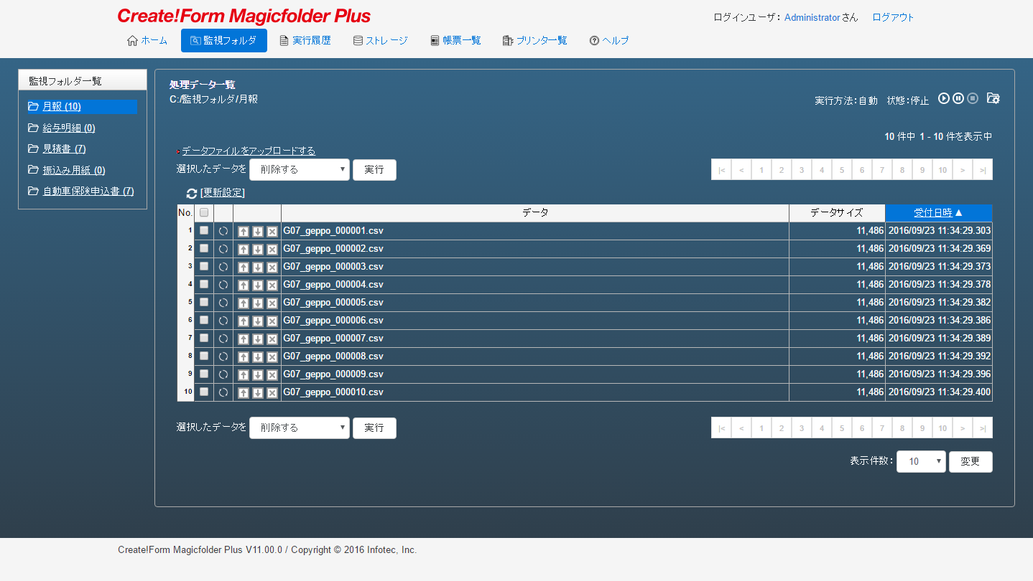Image resolution: width=1033 pixels, height=581 pixels.
Task: Check the box for G07_geppo_000005.csv
Action: coord(204,302)
